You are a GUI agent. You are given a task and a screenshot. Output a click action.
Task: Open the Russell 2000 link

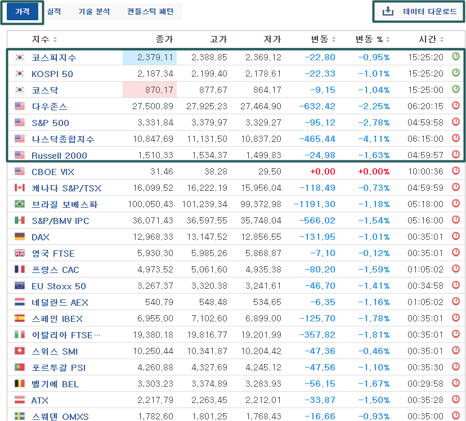pos(59,155)
